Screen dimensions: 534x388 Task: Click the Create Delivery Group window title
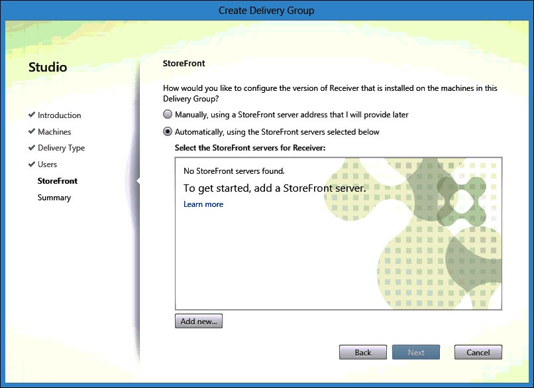[x=266, y=11]
